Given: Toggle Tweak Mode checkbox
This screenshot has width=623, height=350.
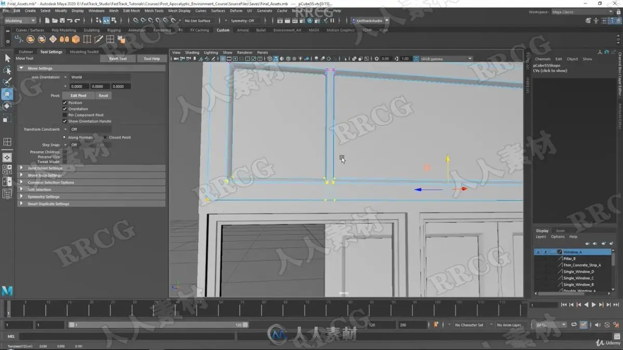Looking at the screenshot, I should point(65,162).
